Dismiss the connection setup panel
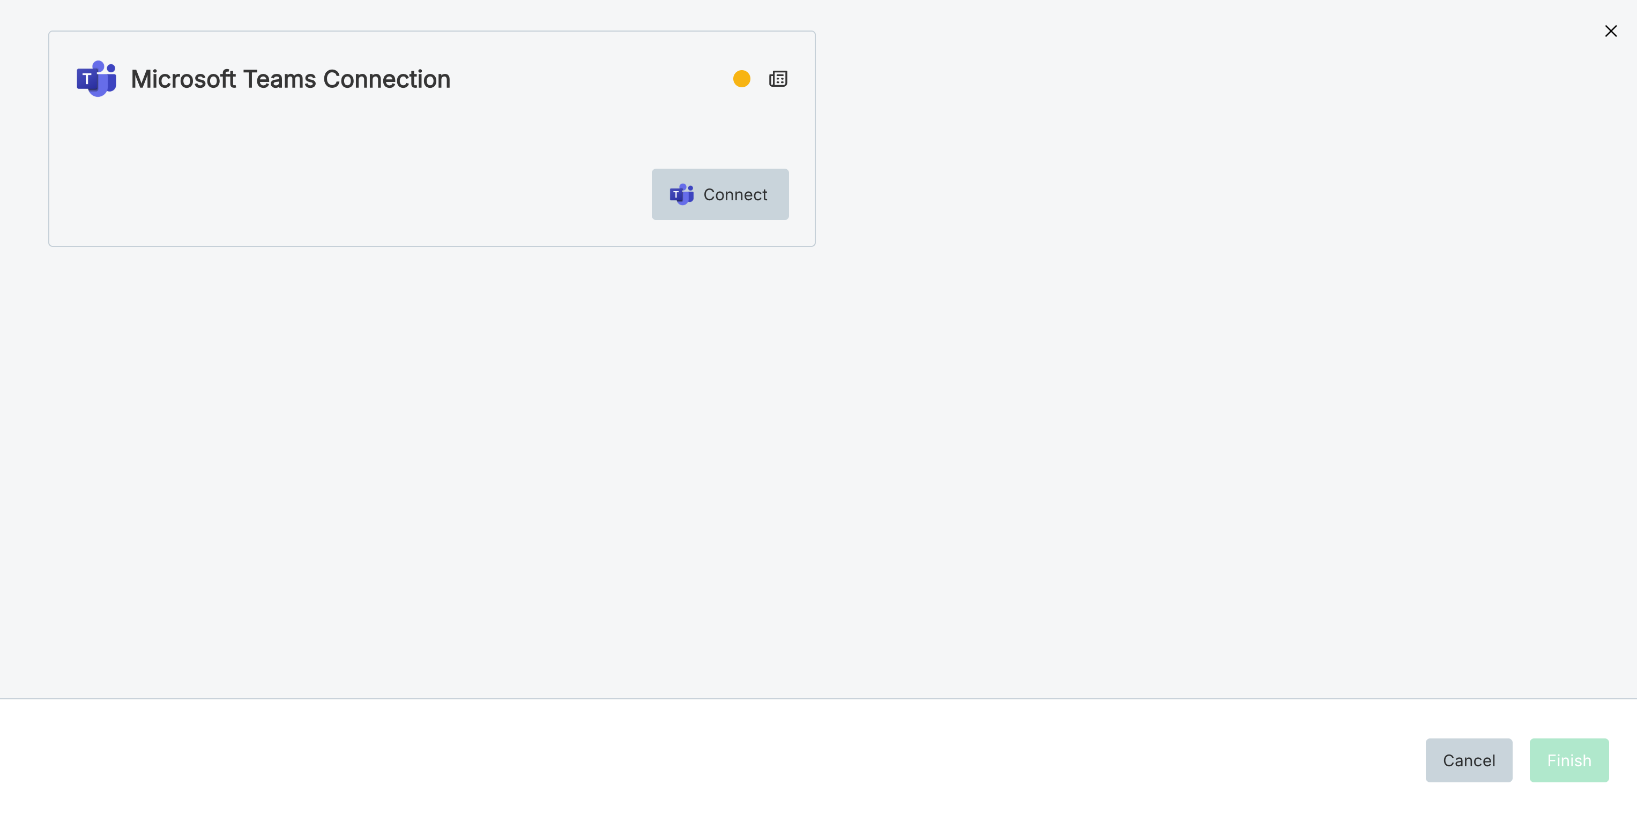The width and height of the screenshot is (1637, 815). click(x=1610, y=31)
